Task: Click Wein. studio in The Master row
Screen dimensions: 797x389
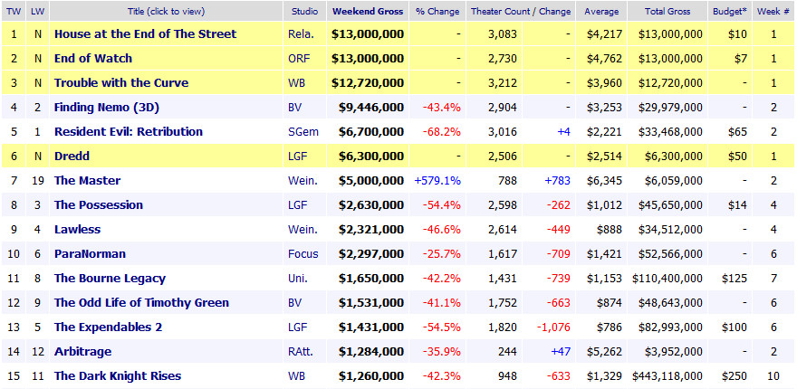Action: pyautogui.click(x=302, y=180)
